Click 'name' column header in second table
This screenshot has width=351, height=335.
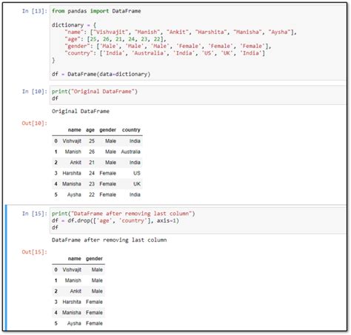tap(74, 259)
